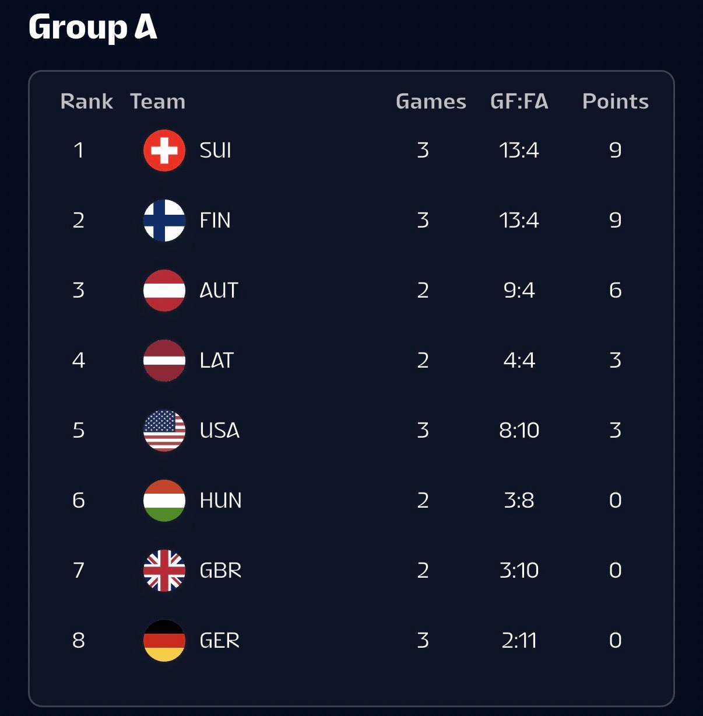Click the Finland flag icon
The image size is (703, 716).
pyautogui.click(x=164, y=221)
